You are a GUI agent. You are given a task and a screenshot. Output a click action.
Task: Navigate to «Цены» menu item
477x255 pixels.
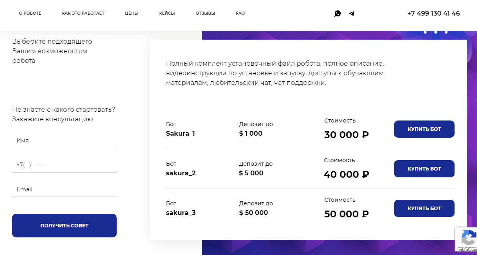coord(131,13)
